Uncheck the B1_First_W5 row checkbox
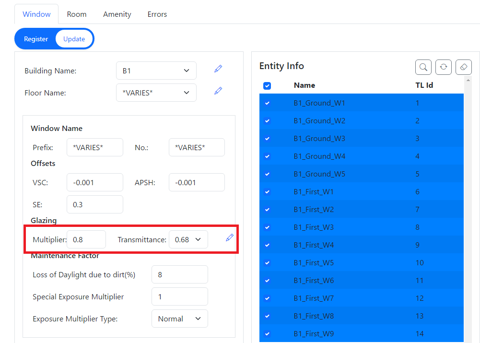This screenshot has width=480, height=343. (x=267, y=263)
